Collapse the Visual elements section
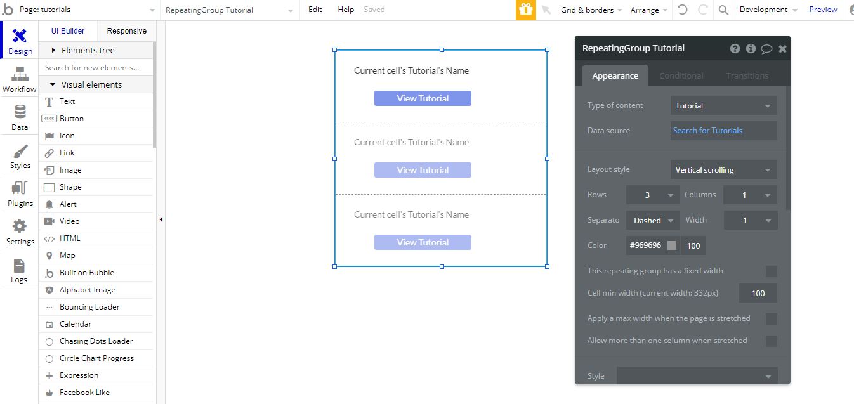 click(96, 84)
